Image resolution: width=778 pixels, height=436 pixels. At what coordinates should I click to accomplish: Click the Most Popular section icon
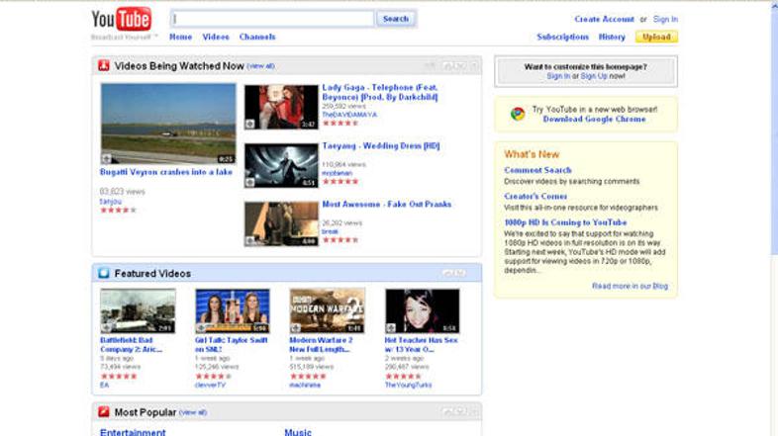coord(104,411)
